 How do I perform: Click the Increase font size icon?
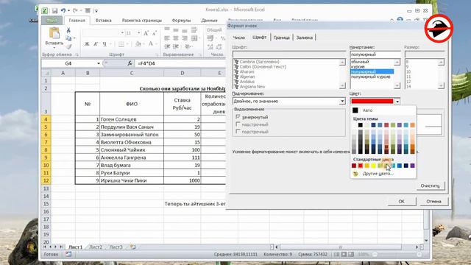[x=146, y=33]
